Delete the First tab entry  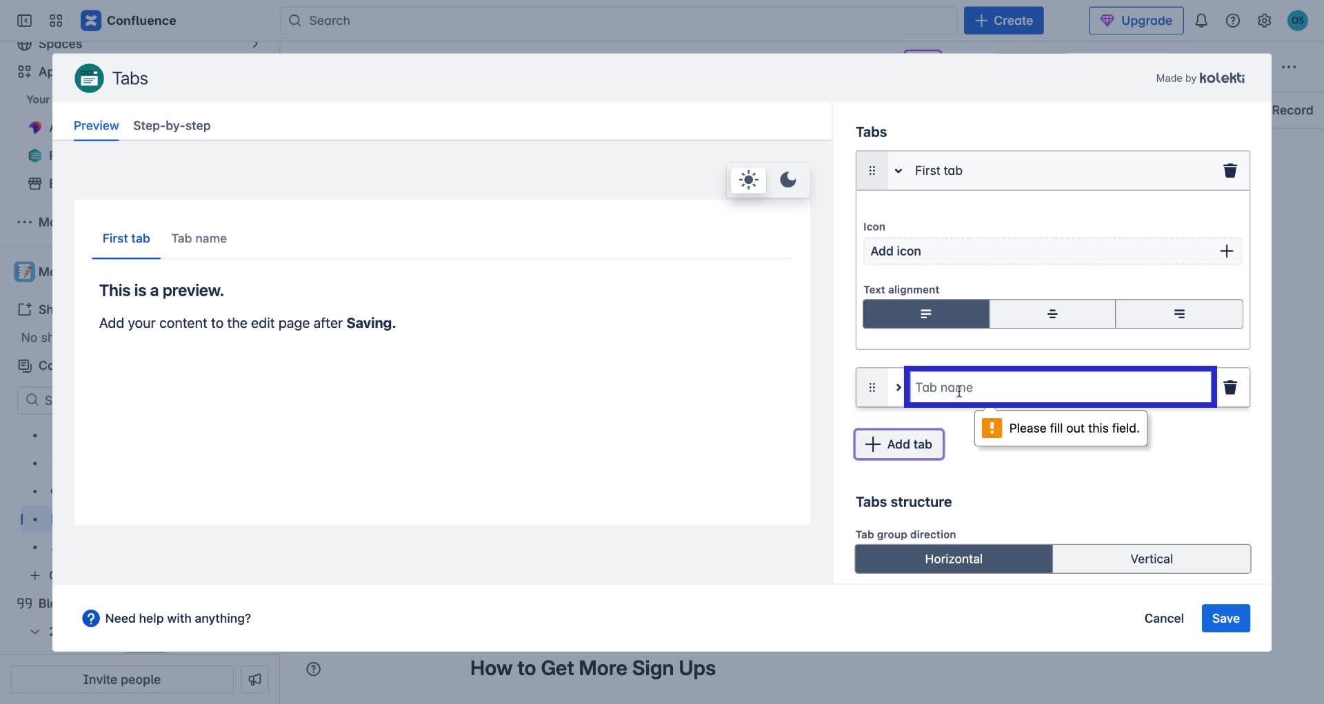[1230, 170]
